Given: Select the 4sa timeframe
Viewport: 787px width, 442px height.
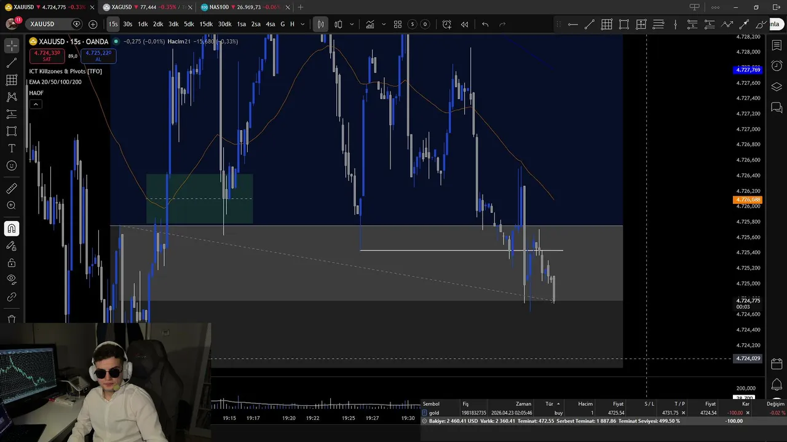Looking at the screenshot, I should click(270, 24).
